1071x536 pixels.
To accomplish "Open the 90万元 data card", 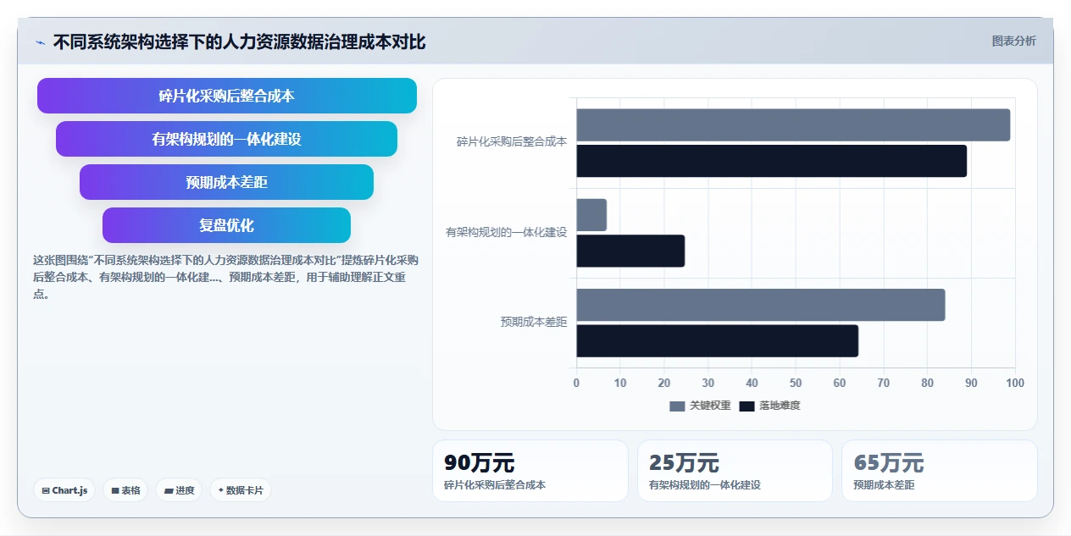I will pos(530,471).
